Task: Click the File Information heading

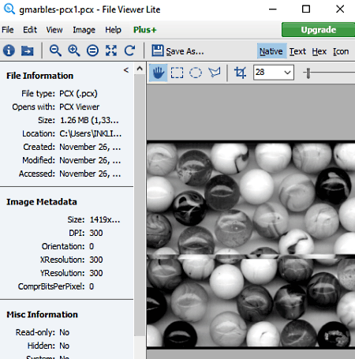Action: [39, 76]
